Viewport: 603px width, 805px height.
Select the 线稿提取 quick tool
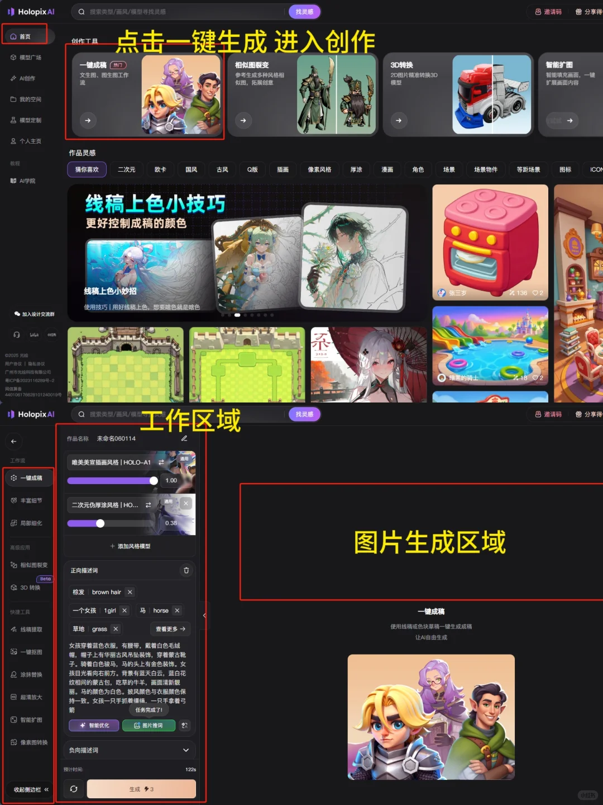tap(29, 629)
